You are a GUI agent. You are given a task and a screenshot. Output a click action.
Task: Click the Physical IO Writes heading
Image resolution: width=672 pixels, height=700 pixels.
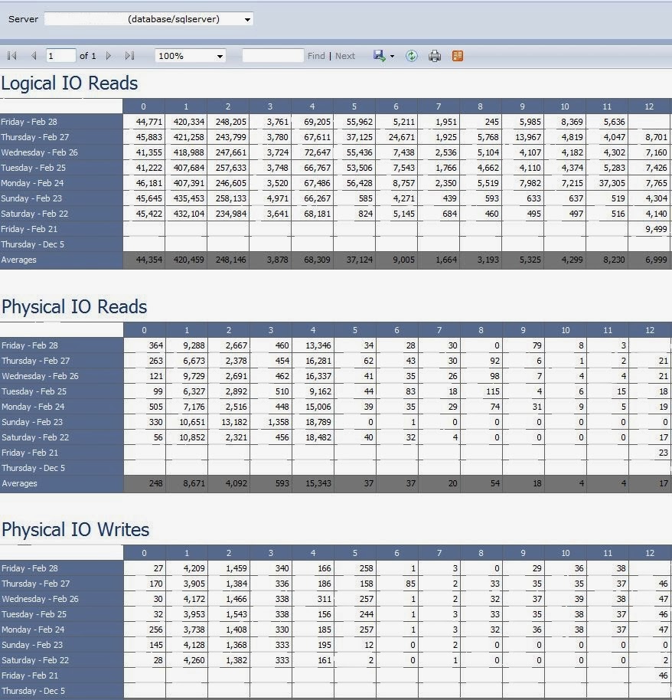tap(76, 530)
